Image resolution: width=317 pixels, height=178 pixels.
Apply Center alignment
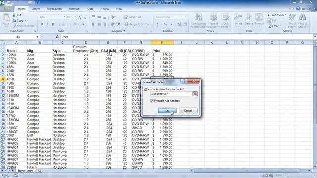[x=99, y=24]
